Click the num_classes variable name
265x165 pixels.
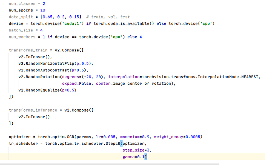22,3
